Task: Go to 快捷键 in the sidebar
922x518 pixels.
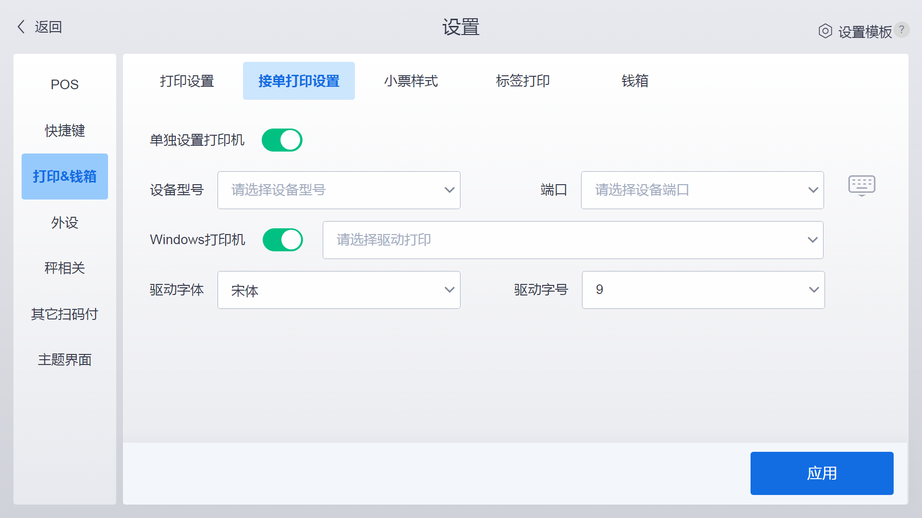Action: (x=64, y=130)
